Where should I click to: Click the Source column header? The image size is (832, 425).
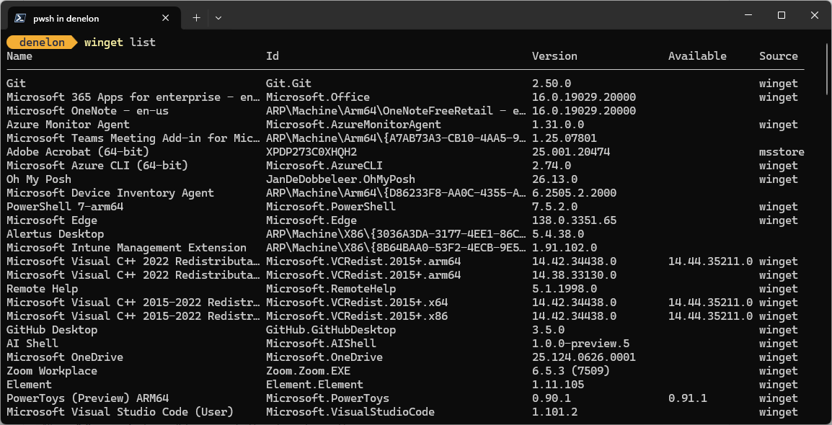click(x=778, y=56)
